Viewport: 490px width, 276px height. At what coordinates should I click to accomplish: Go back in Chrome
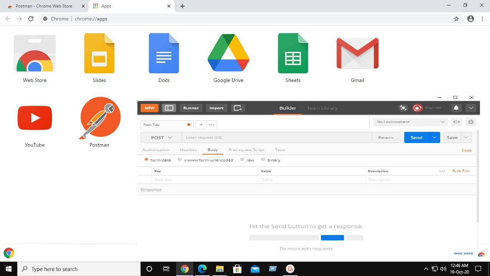[8, 18]
